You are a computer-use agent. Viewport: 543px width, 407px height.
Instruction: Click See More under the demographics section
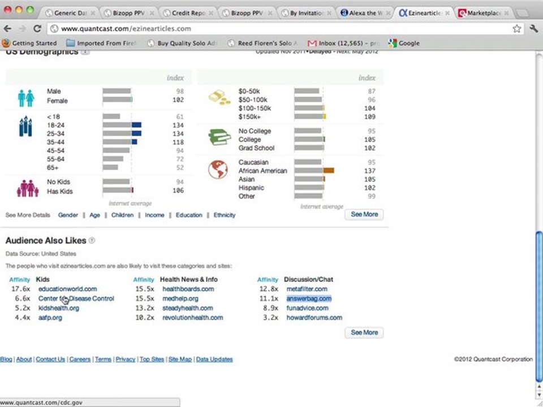(x=364, y=214)
